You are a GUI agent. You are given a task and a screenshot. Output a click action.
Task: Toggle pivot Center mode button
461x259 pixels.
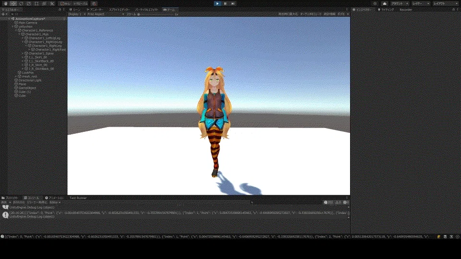pos(65,3)
